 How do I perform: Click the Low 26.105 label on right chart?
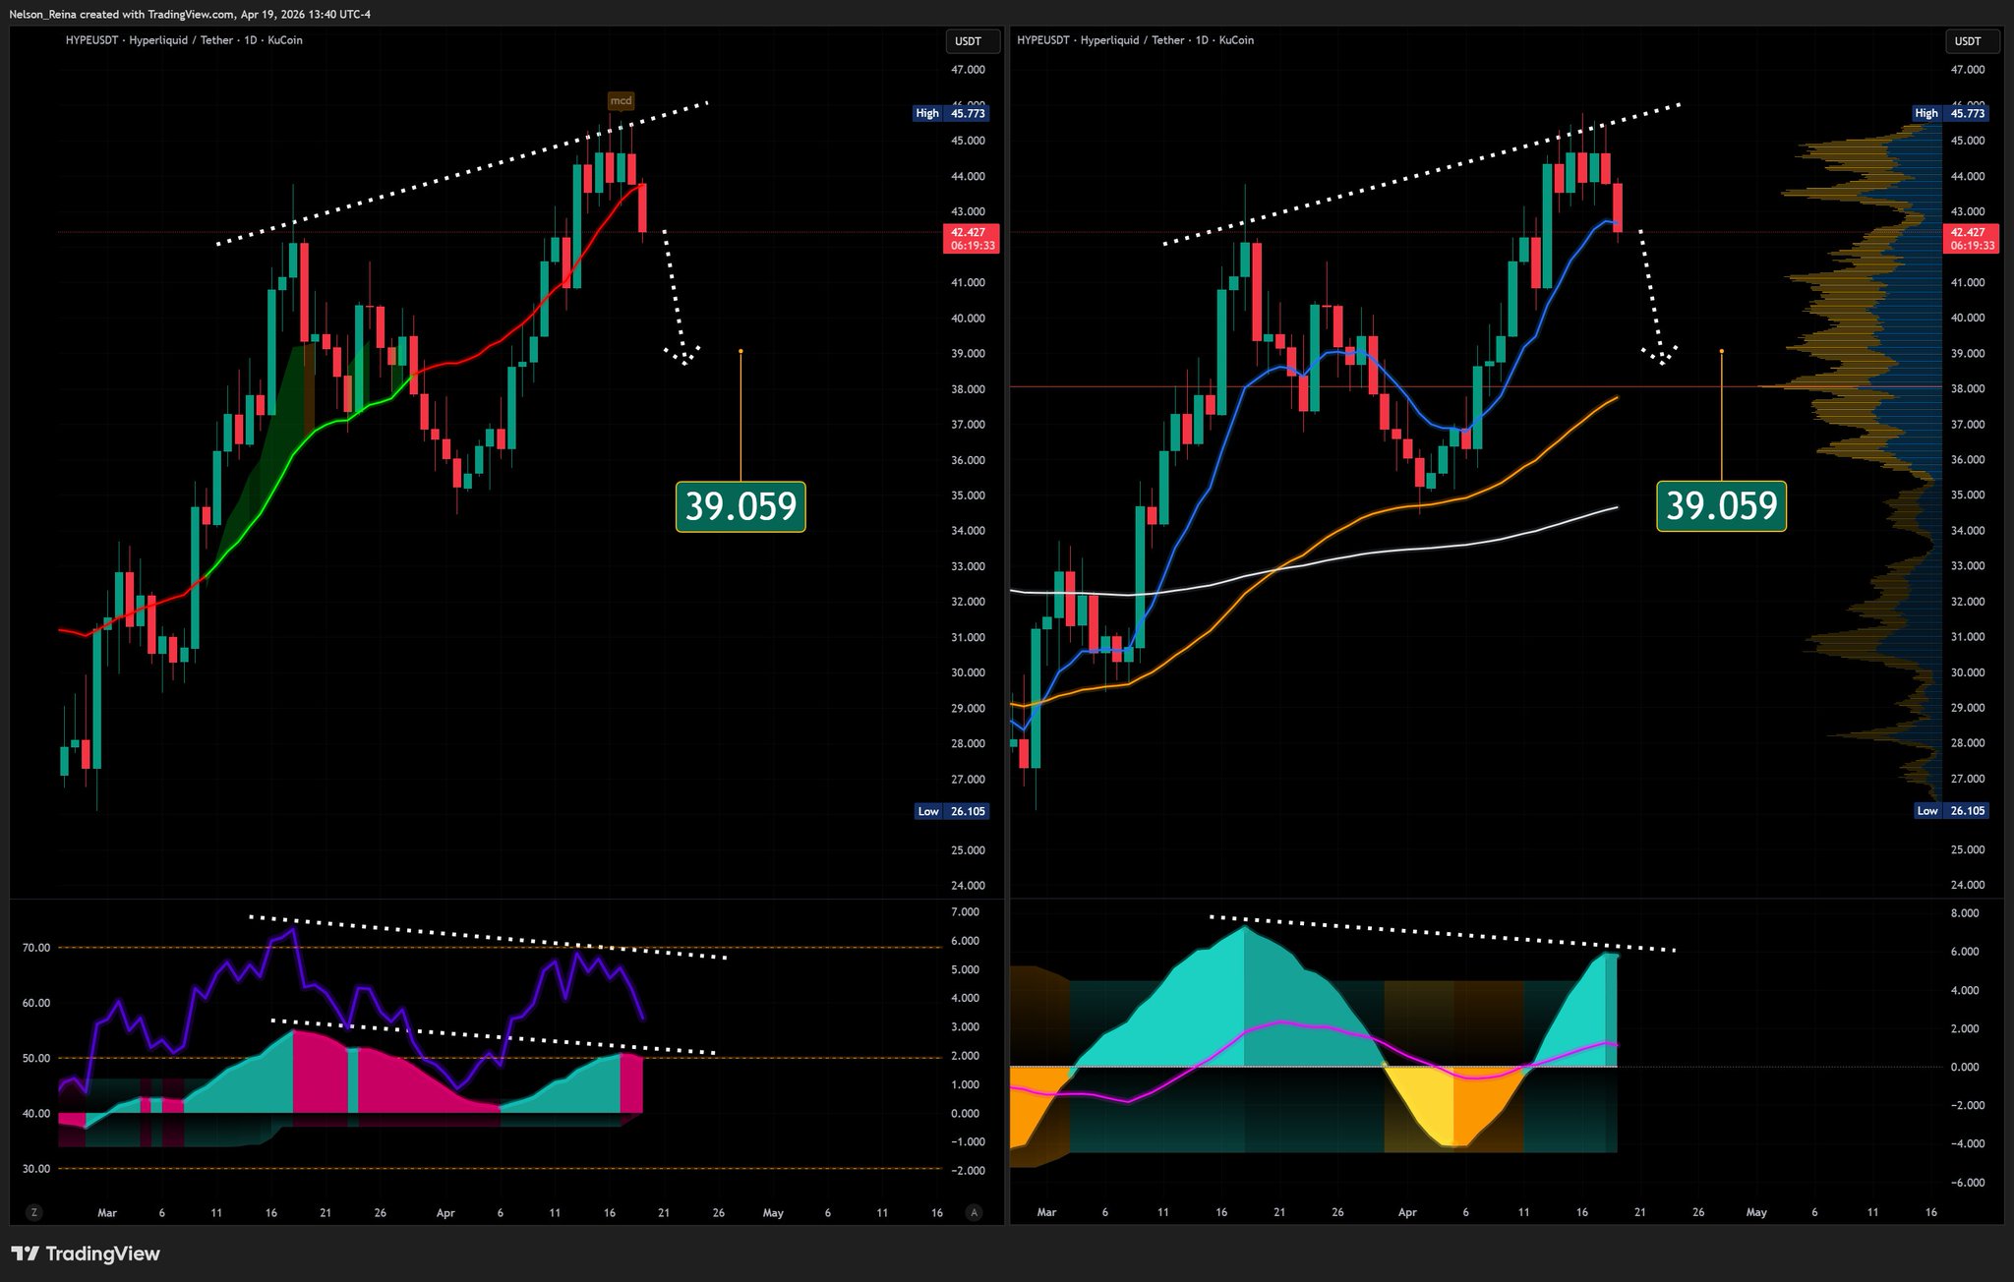click(1951, 811)
